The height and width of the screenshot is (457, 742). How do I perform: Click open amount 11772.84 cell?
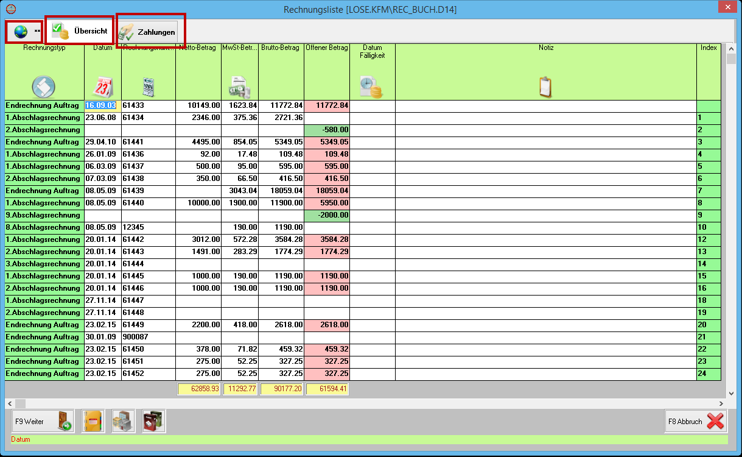(327, 105)
